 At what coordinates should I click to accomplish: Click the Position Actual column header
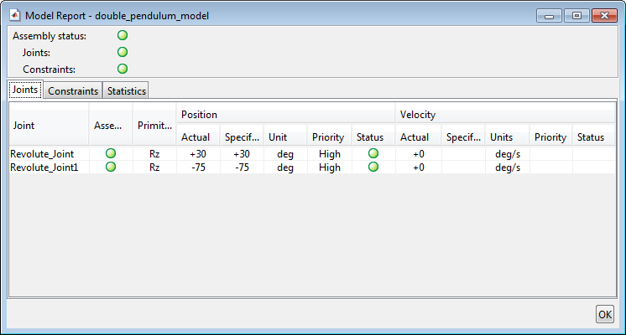198,137
